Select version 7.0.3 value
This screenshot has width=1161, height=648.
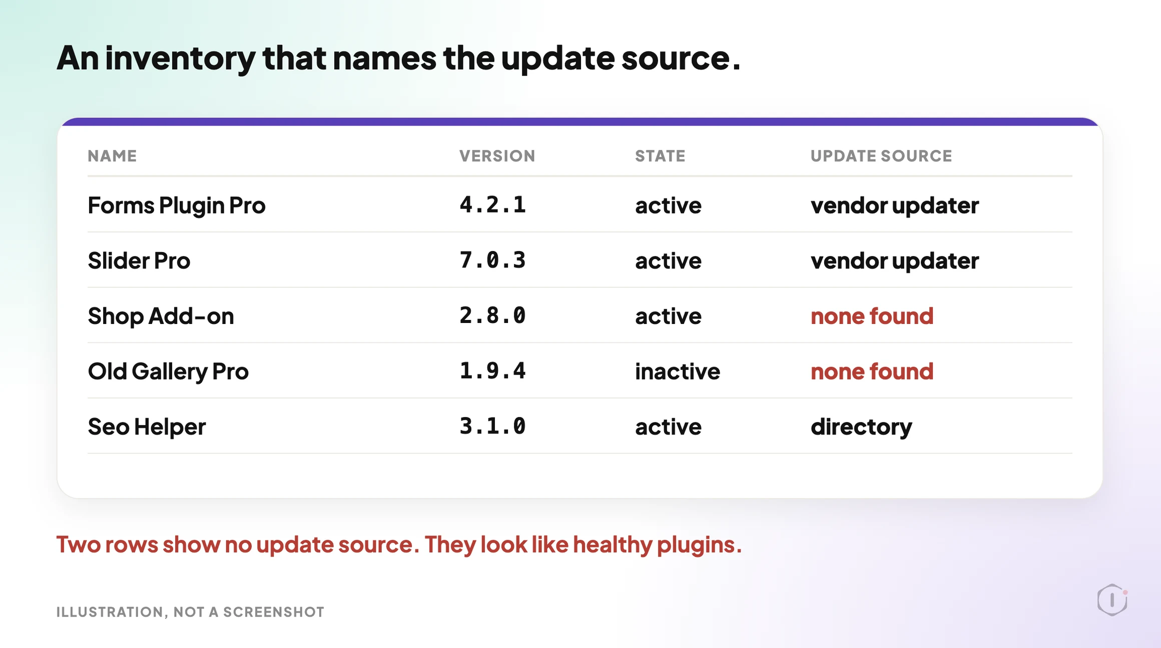click(493, 260)
